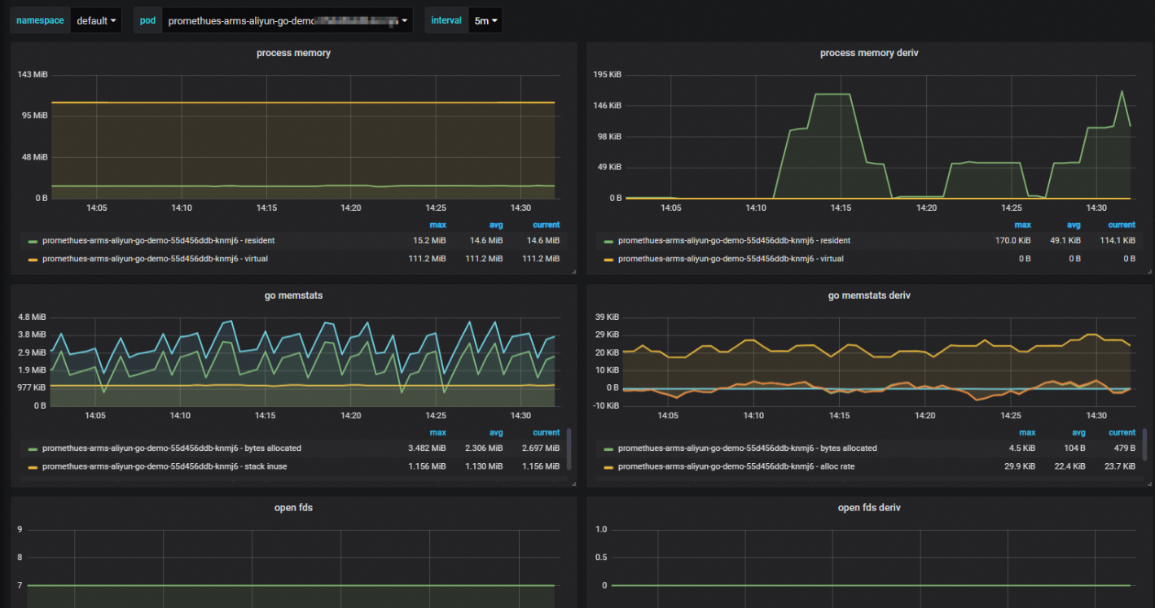Expand the interval dropdown showing 5m
The height and width of the screenshot is (608, 1155).
pyautogui.click(x=485, y=20)
